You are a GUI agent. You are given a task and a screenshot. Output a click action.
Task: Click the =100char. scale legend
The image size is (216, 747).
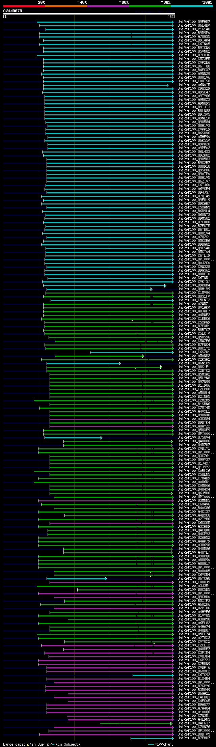pyautogui.click(x=161, y=744)
